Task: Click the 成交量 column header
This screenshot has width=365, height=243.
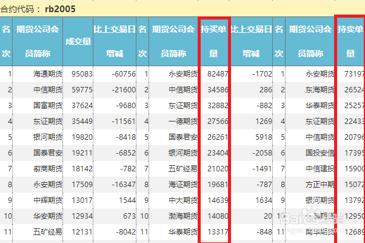Action: (78, 41)
